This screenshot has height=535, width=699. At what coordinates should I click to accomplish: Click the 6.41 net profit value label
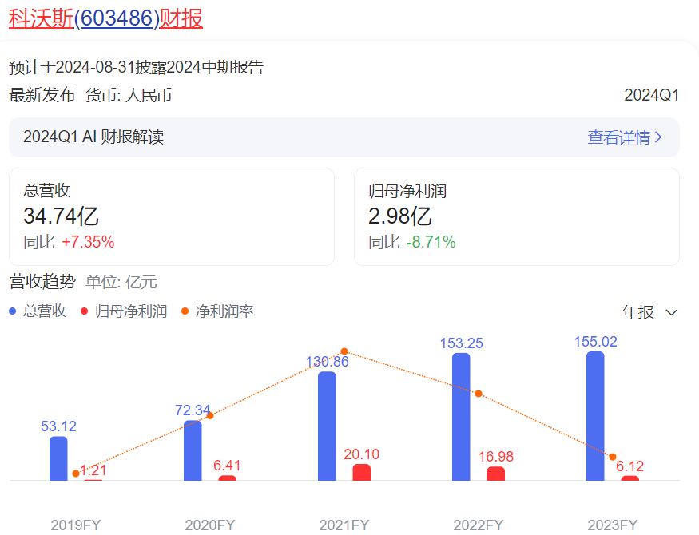(x=227, y=466)
